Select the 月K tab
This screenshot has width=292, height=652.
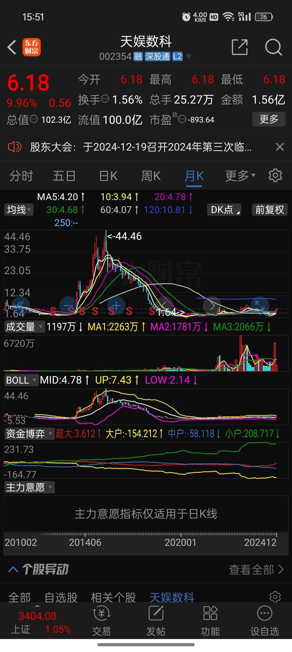pyautogui.click(x=194, y=176)
